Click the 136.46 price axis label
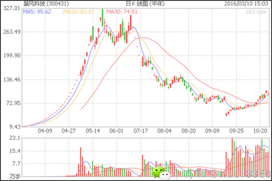The width and height of the screenshot is (272, 181). [12, 80]
